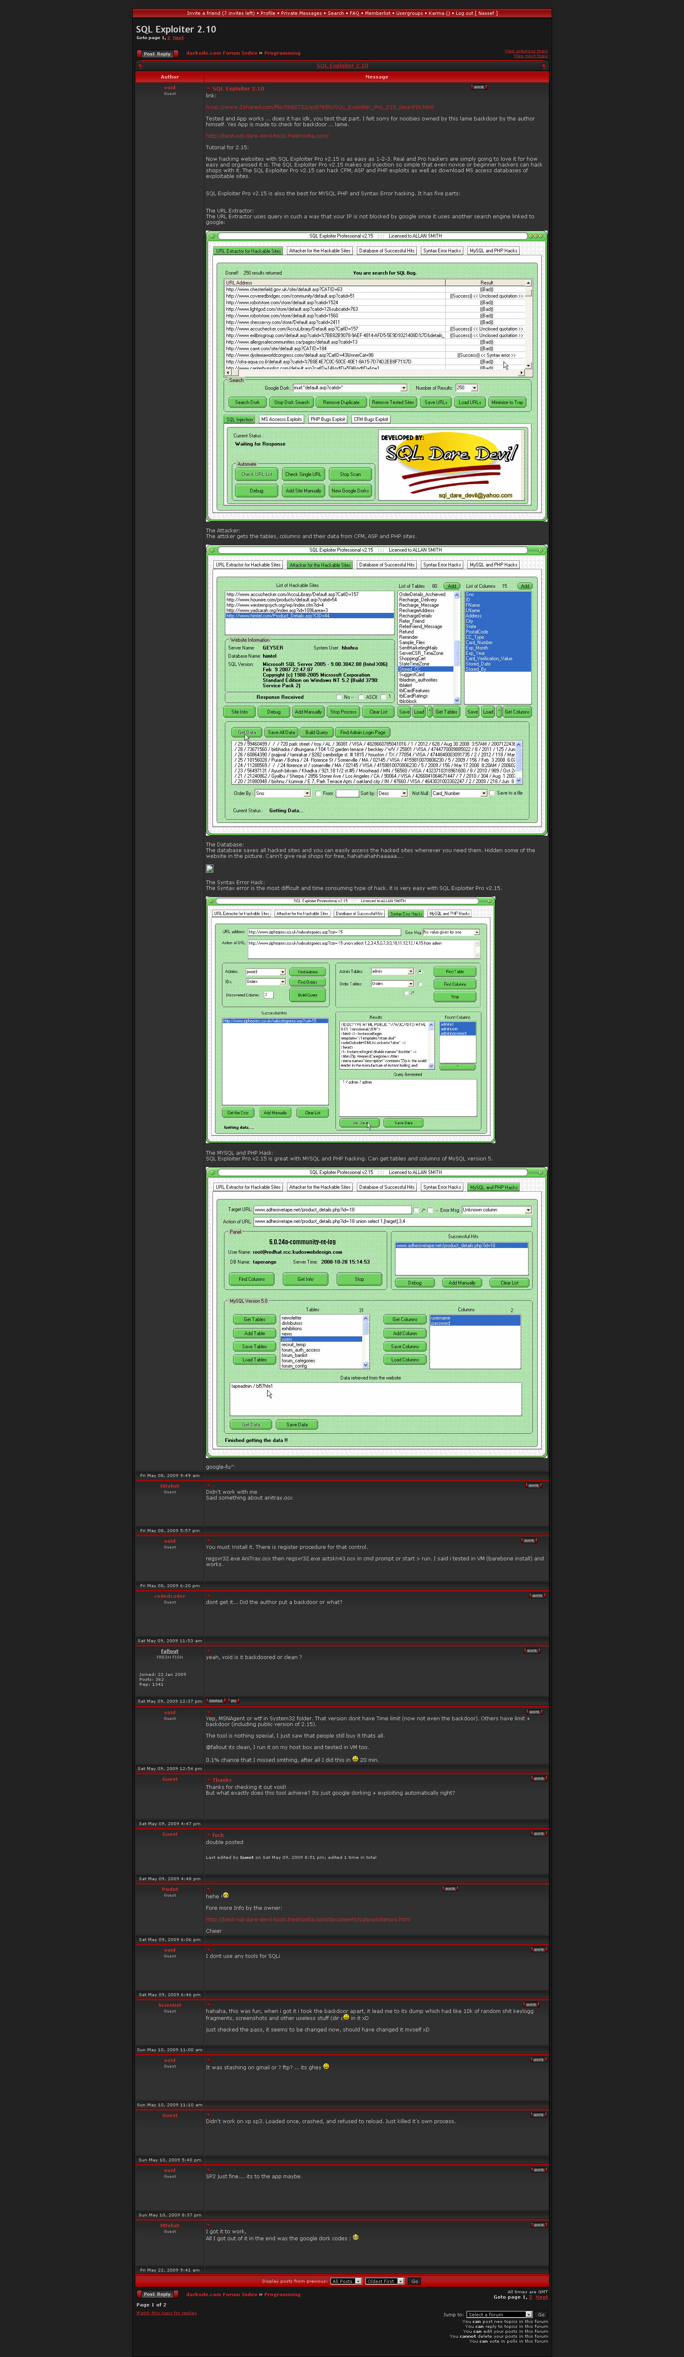This screenshot has height=2357, width=684.
Task: Click Watch this topic for replies
Action: point(166,2312)
